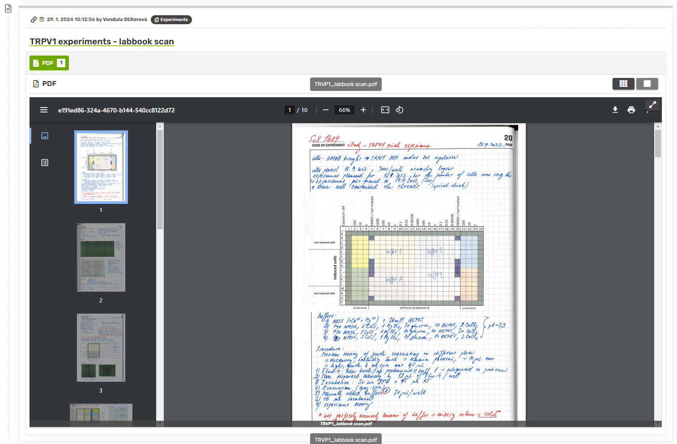Toggle the PDF sidebar hamburger menu
677x444 pixels.
pos(44,110)
